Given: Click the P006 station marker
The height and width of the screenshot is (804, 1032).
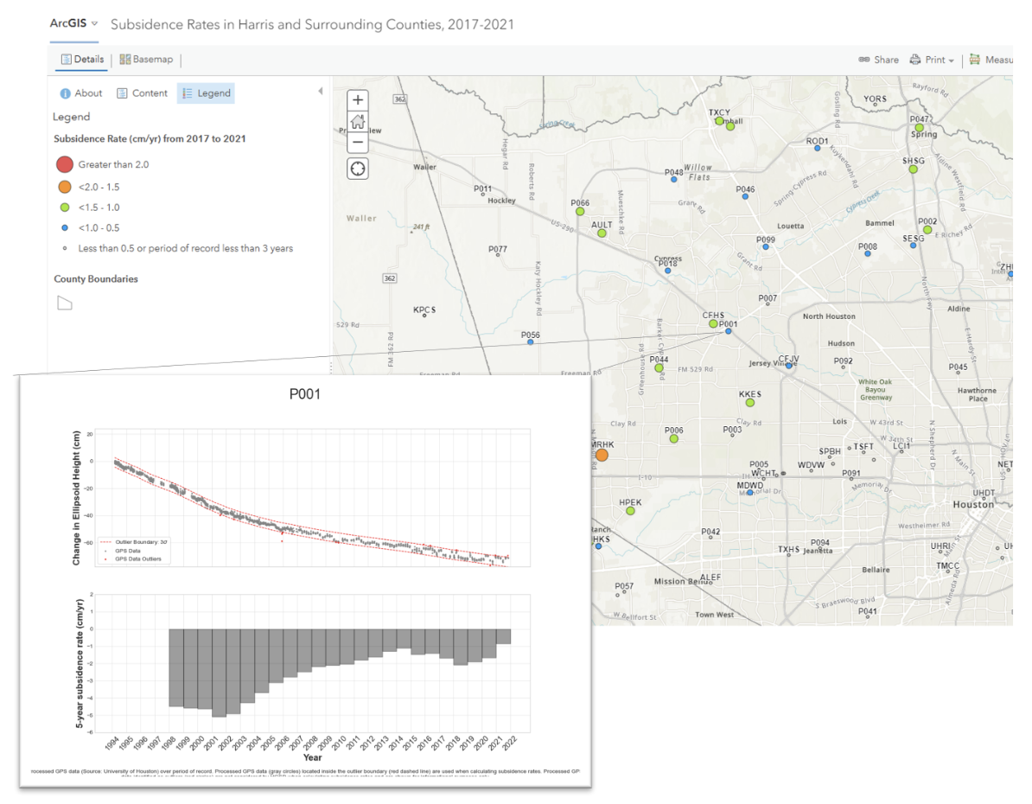Looking at the screenshot, I should (674, 438).
